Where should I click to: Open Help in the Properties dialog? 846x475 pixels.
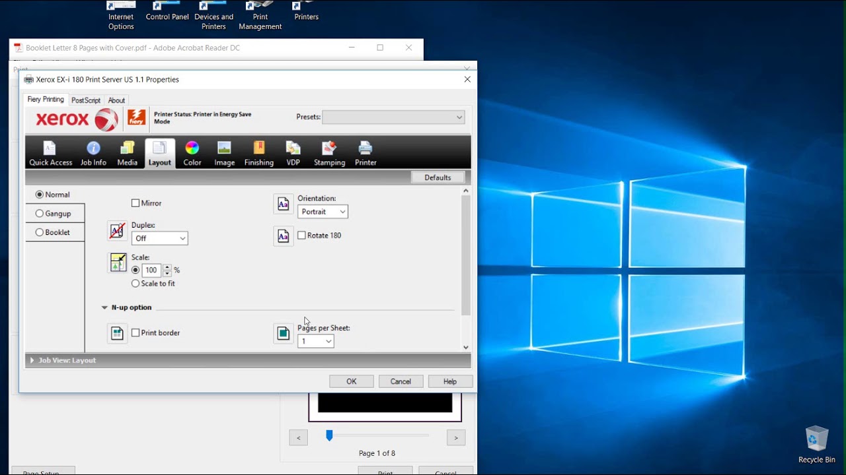click(450, 381)
